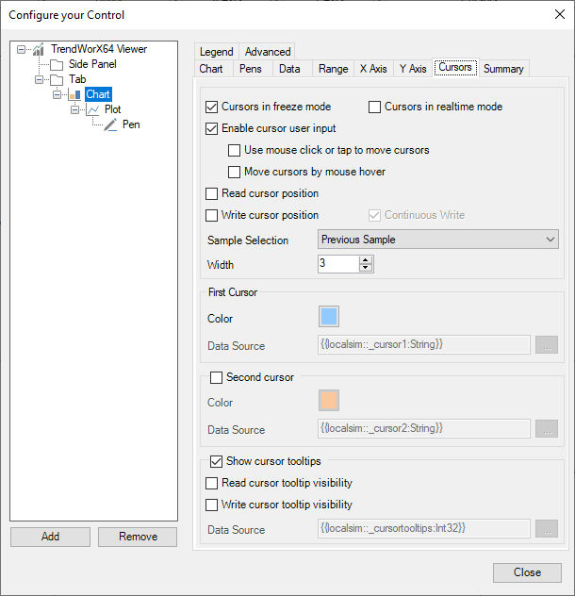Click the Add button
Image resolution: width=575 pixels, height=596 pixels.
[x=51, y=536]
